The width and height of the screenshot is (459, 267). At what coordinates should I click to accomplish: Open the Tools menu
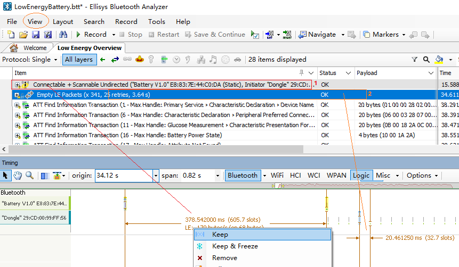tap(157, 22)
